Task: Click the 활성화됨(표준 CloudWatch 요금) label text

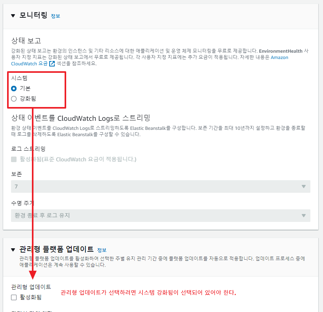Action: click(78, 159)
